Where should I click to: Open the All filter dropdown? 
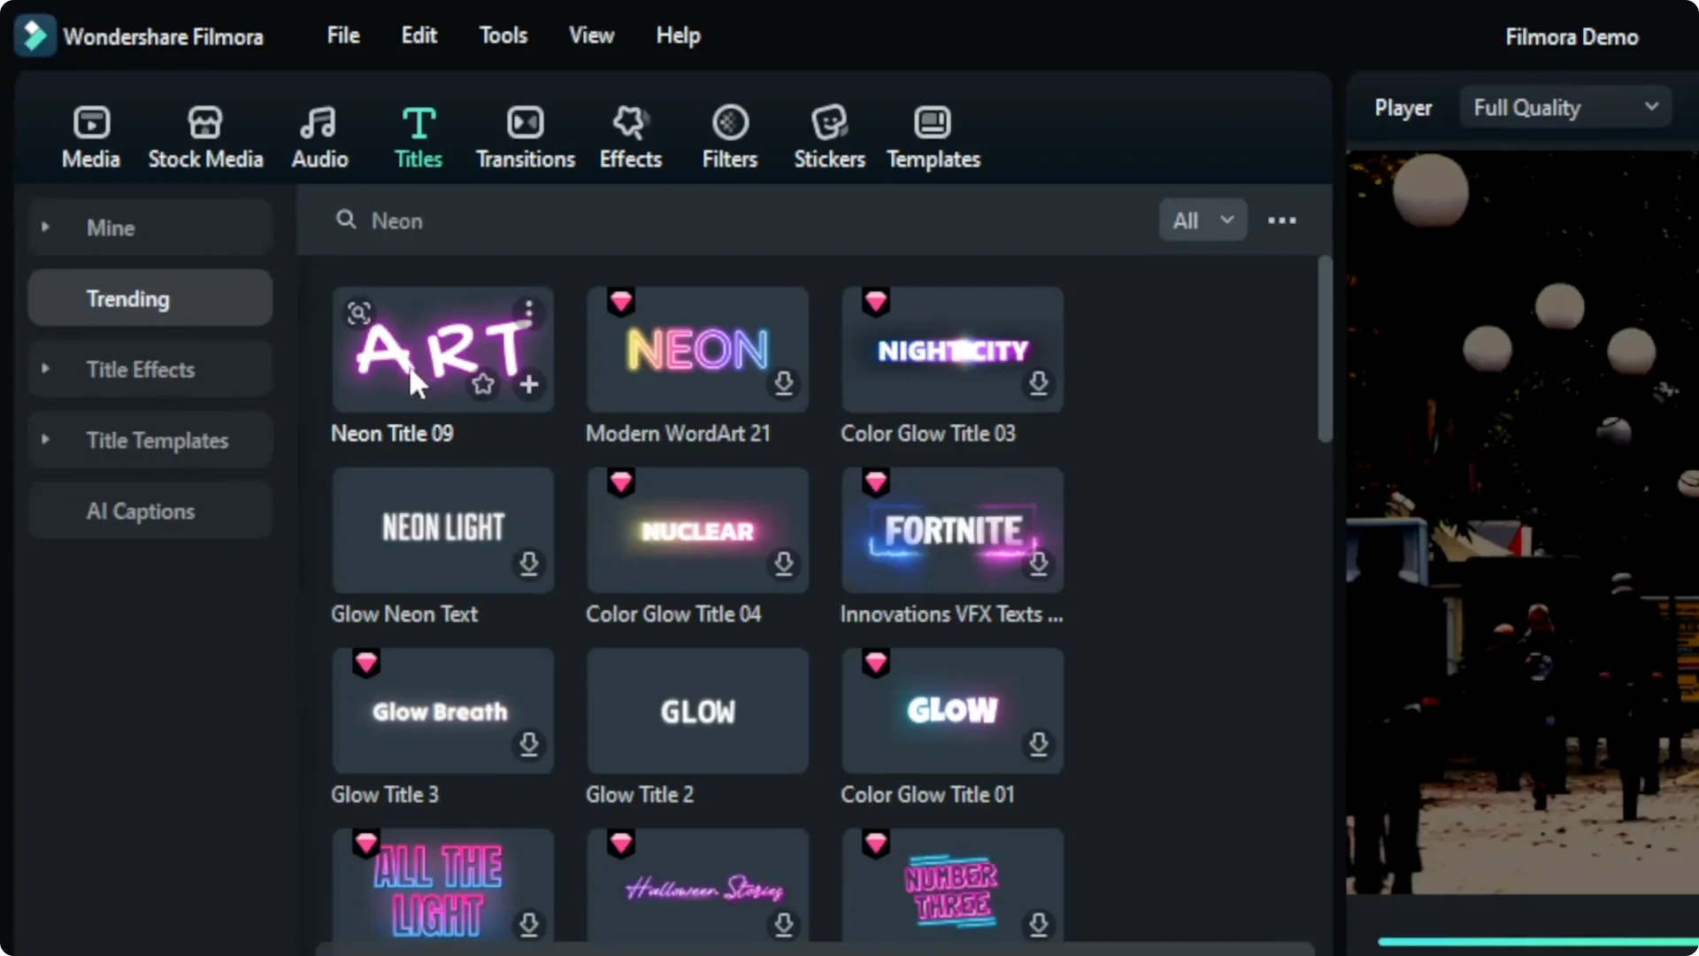[x=1202, y=220]
